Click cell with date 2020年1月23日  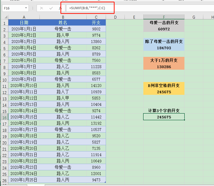pyautogui.click(x=24, y=167)
